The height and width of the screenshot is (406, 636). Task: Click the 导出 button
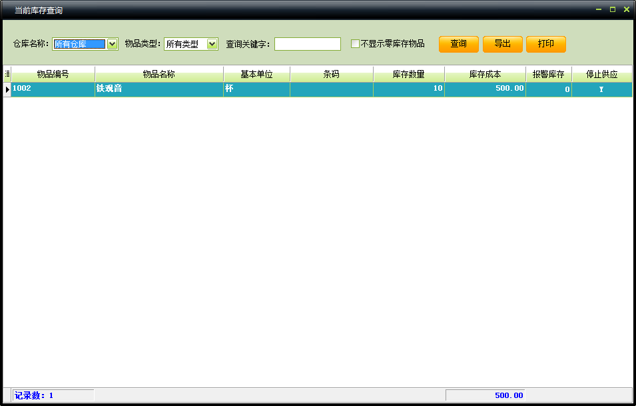(x=503, y=44)
